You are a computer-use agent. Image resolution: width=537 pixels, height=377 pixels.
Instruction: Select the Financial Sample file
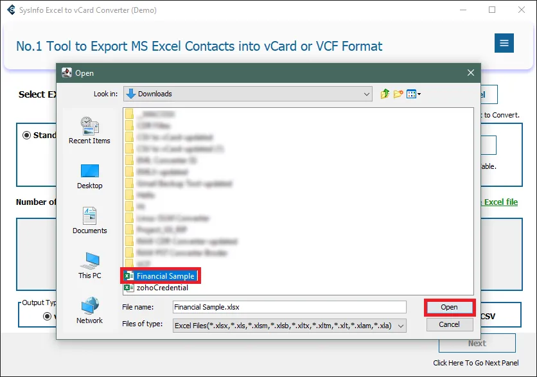pyautogui.click(x=161, y=276)
